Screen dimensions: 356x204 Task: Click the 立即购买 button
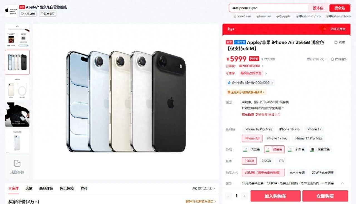pos(325,196)
